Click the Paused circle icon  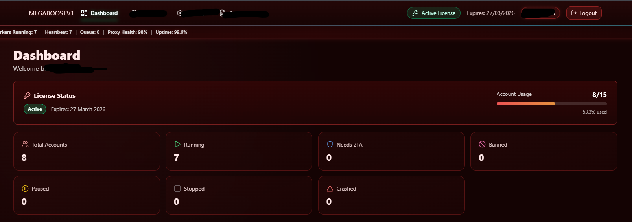[25, 189]
